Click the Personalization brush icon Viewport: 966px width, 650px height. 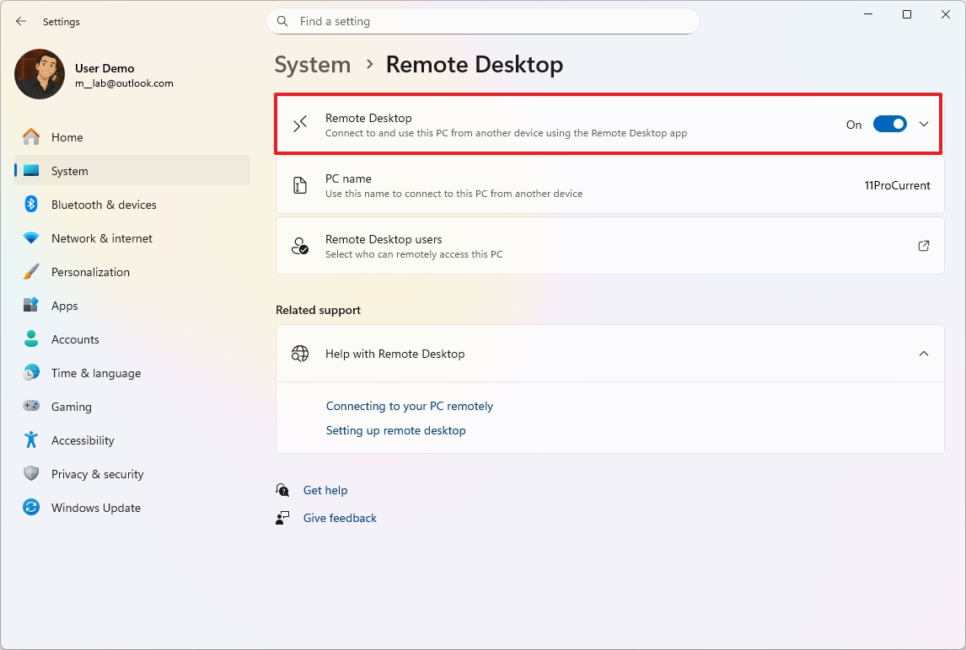click(30, 272)
